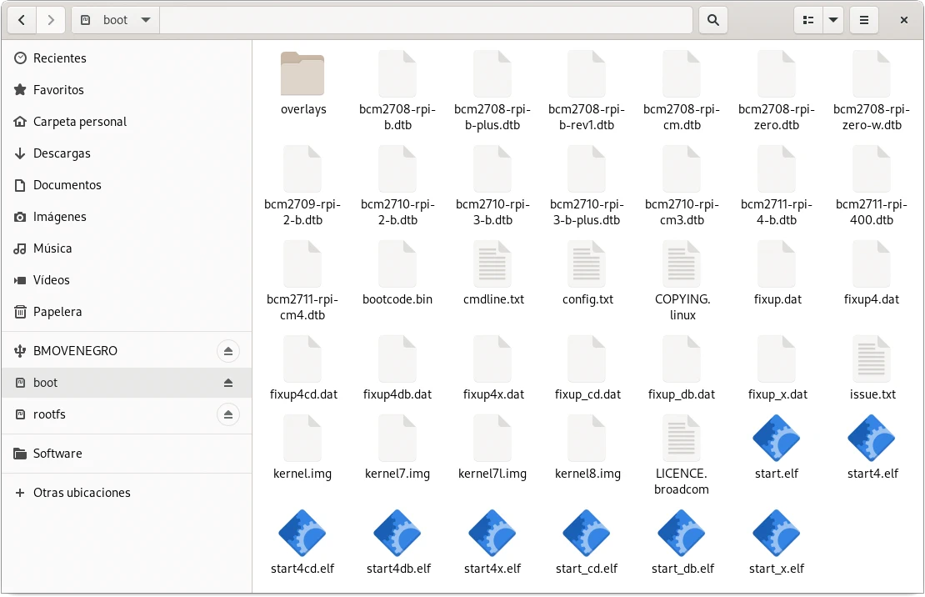Select the start4.elf executable icon

click(x=872, y=438)
